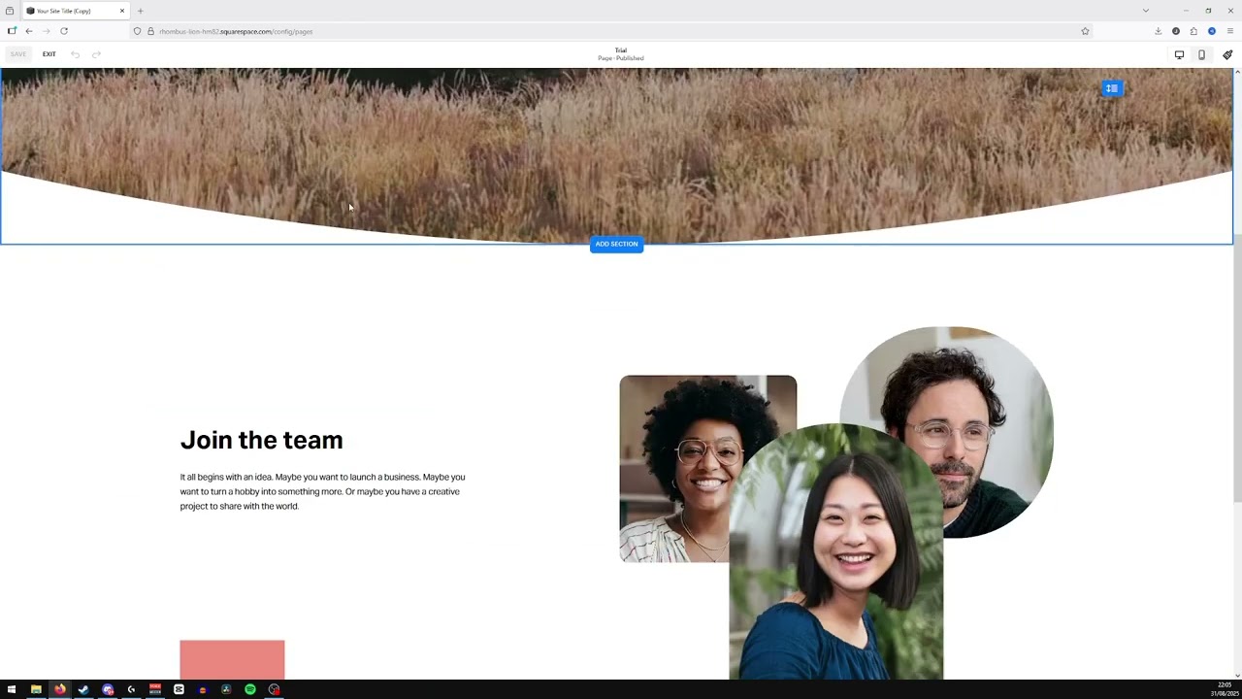
Task: Open the Firefox hamburger menu
Action: [1229, 31]
